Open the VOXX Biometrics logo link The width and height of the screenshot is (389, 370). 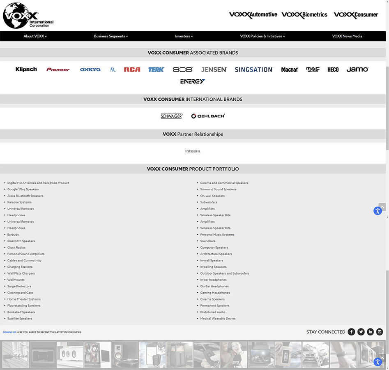(x=304, y=15)
